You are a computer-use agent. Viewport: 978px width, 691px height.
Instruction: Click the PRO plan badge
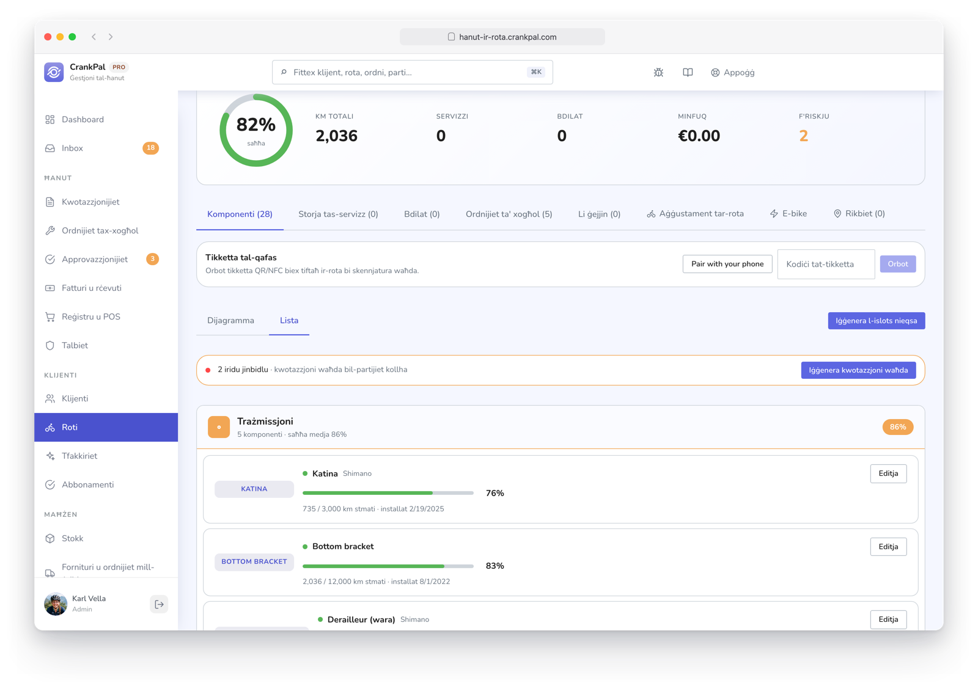tap(119, 67)
